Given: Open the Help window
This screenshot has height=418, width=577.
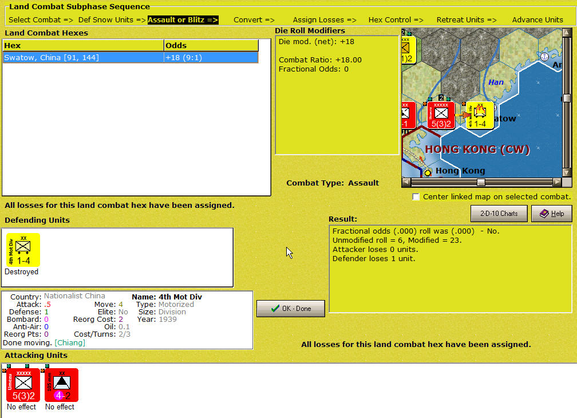Looking at the screenshot, I should 552,214.
